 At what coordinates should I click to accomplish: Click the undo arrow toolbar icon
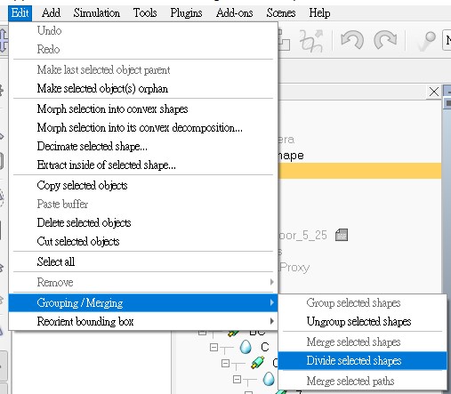[352, 40]
